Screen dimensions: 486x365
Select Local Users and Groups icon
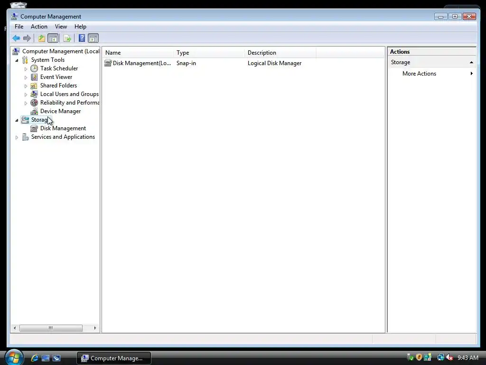(x=34, y=94)
